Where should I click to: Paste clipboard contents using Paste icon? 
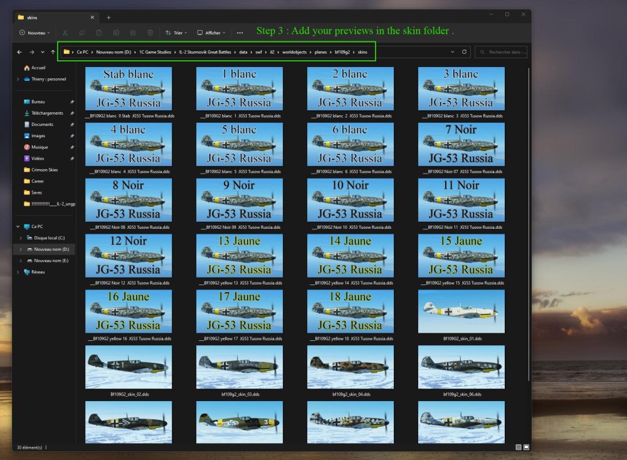pos(99,33)
